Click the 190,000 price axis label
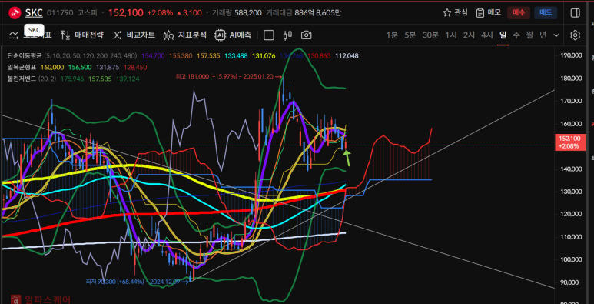 tap(571, 55)
